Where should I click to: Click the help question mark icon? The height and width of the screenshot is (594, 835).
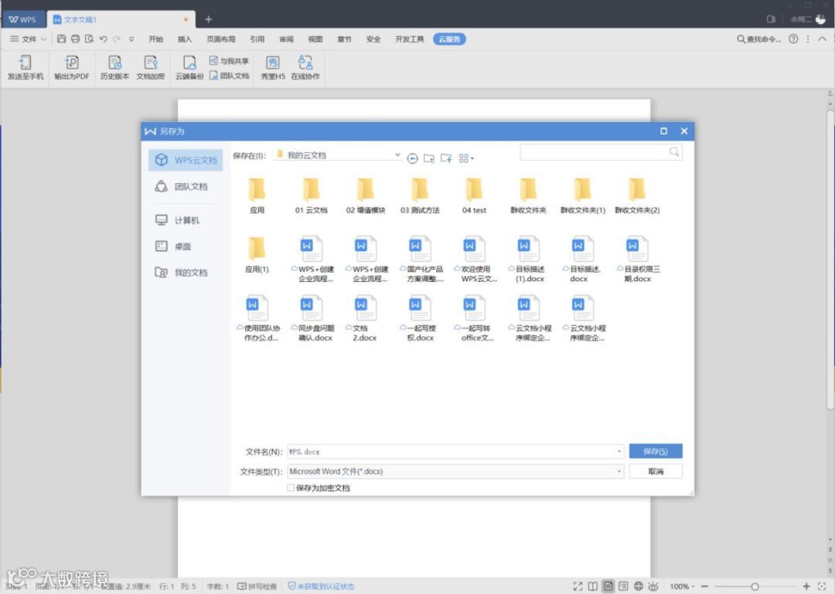tap(793, 39)
